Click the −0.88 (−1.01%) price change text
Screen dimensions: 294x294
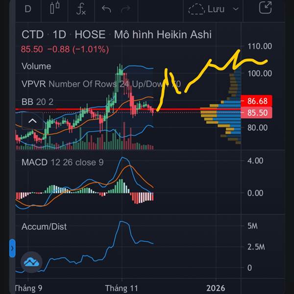pos(78,49)
